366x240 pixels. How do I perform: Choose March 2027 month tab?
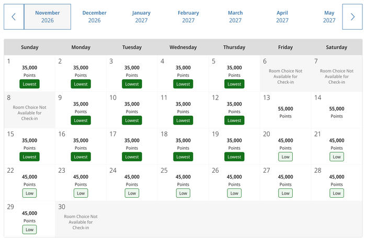pos(235,17)
